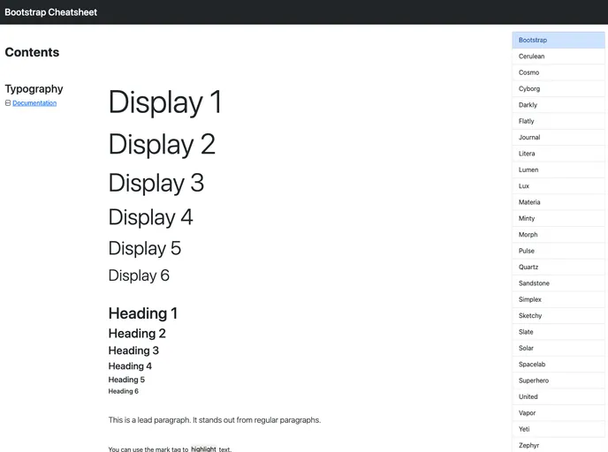Switch to the Cerulean theme
The width and height of the screenshot is (608, 452).
pos(545,56)
